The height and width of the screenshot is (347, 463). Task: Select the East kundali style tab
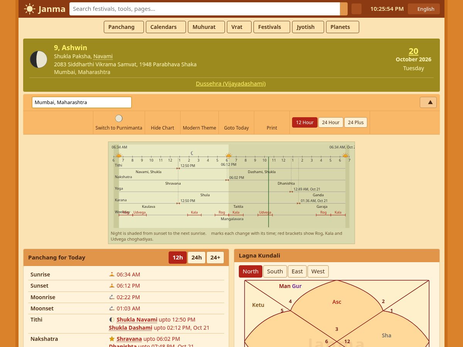[297, 271]
